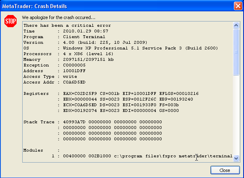Click the module path 'c:\program files\fxpro metatrader\terminal'
The image size is (244, 178).
click(173, 156)
